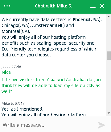The height and width of the screenshot is (132, 111).
Task: Click the scrollbar track below the thumb
Action: (109, 86)
